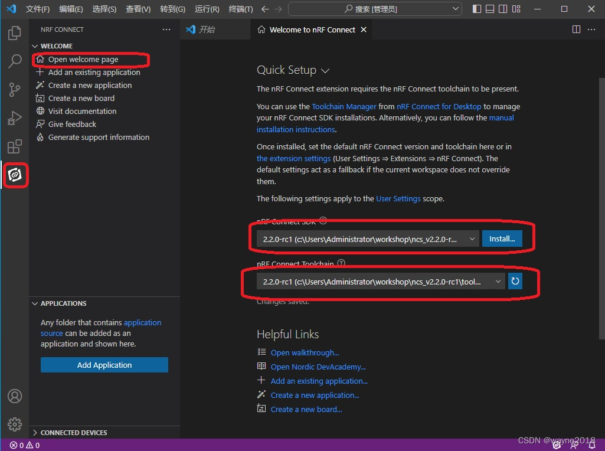Open the Manage gear icon

click(x=15, y=424)
